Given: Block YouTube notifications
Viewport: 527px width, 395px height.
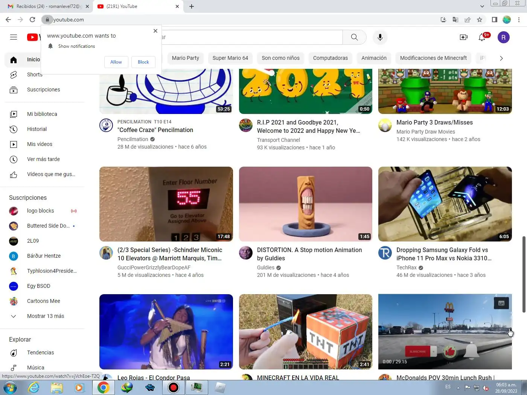Looking at the screenshot, I should [143, 62].
